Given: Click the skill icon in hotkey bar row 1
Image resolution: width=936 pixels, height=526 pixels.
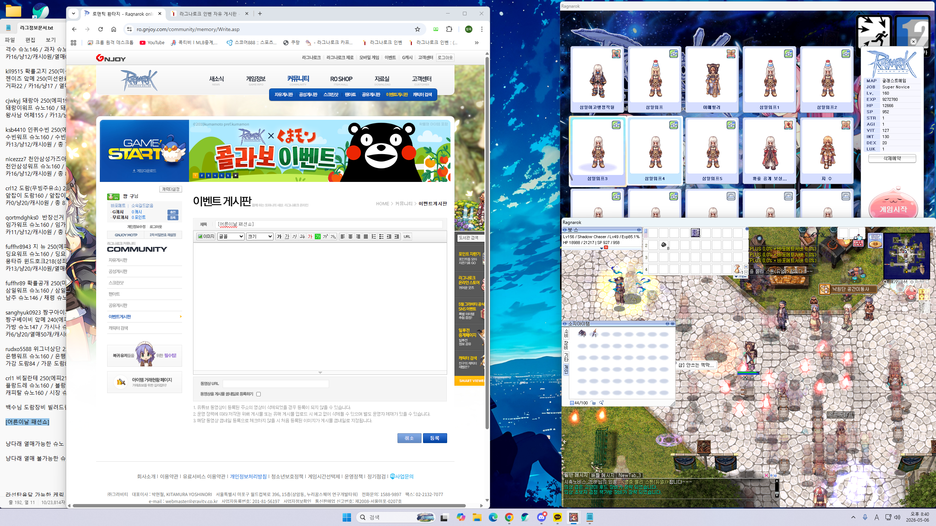Looking at the screenshot, I should [x=695, y=233].
